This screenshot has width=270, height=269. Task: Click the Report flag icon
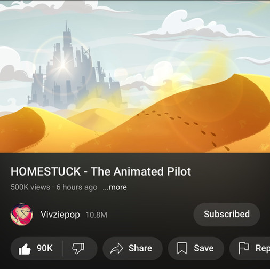[244, 248]
